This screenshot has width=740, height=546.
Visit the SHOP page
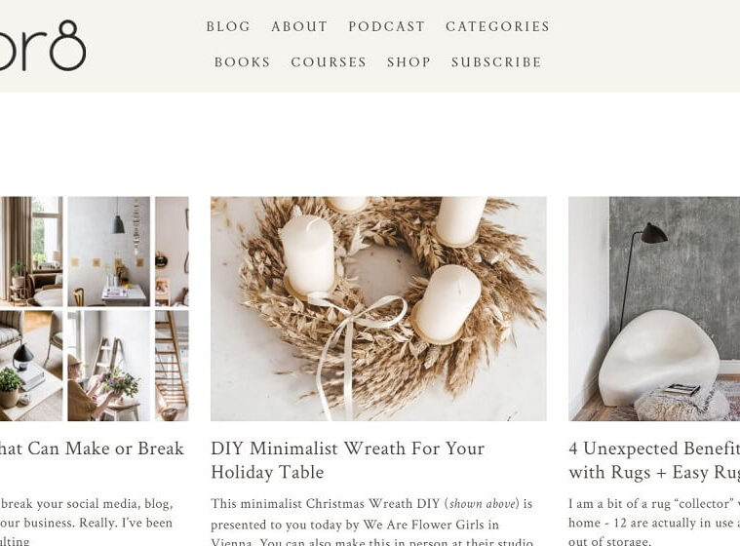pyautogui.click(x=409, y=62)
